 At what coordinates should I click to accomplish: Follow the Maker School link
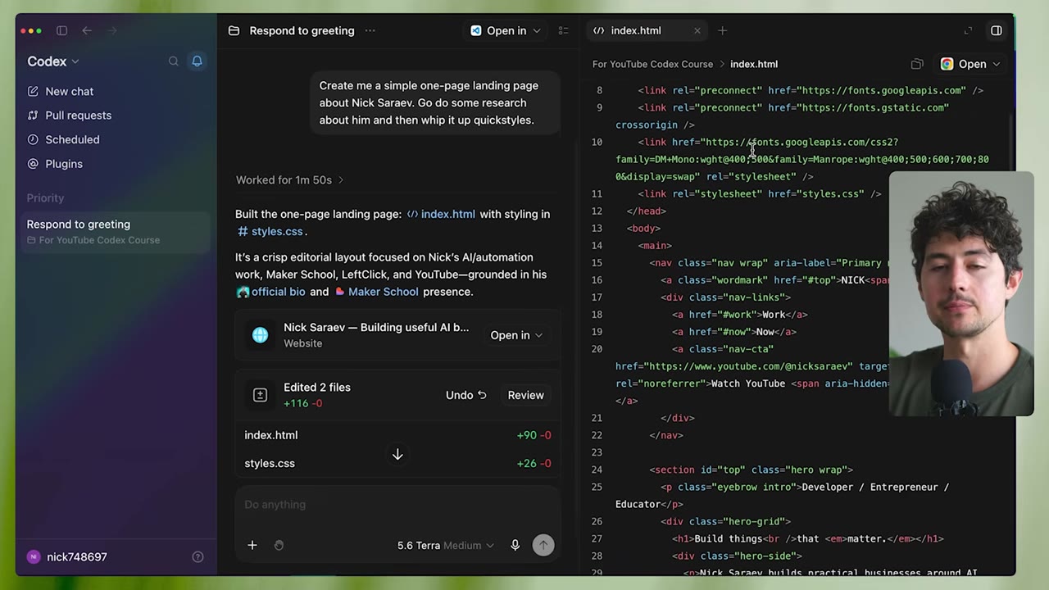[376, 292]
